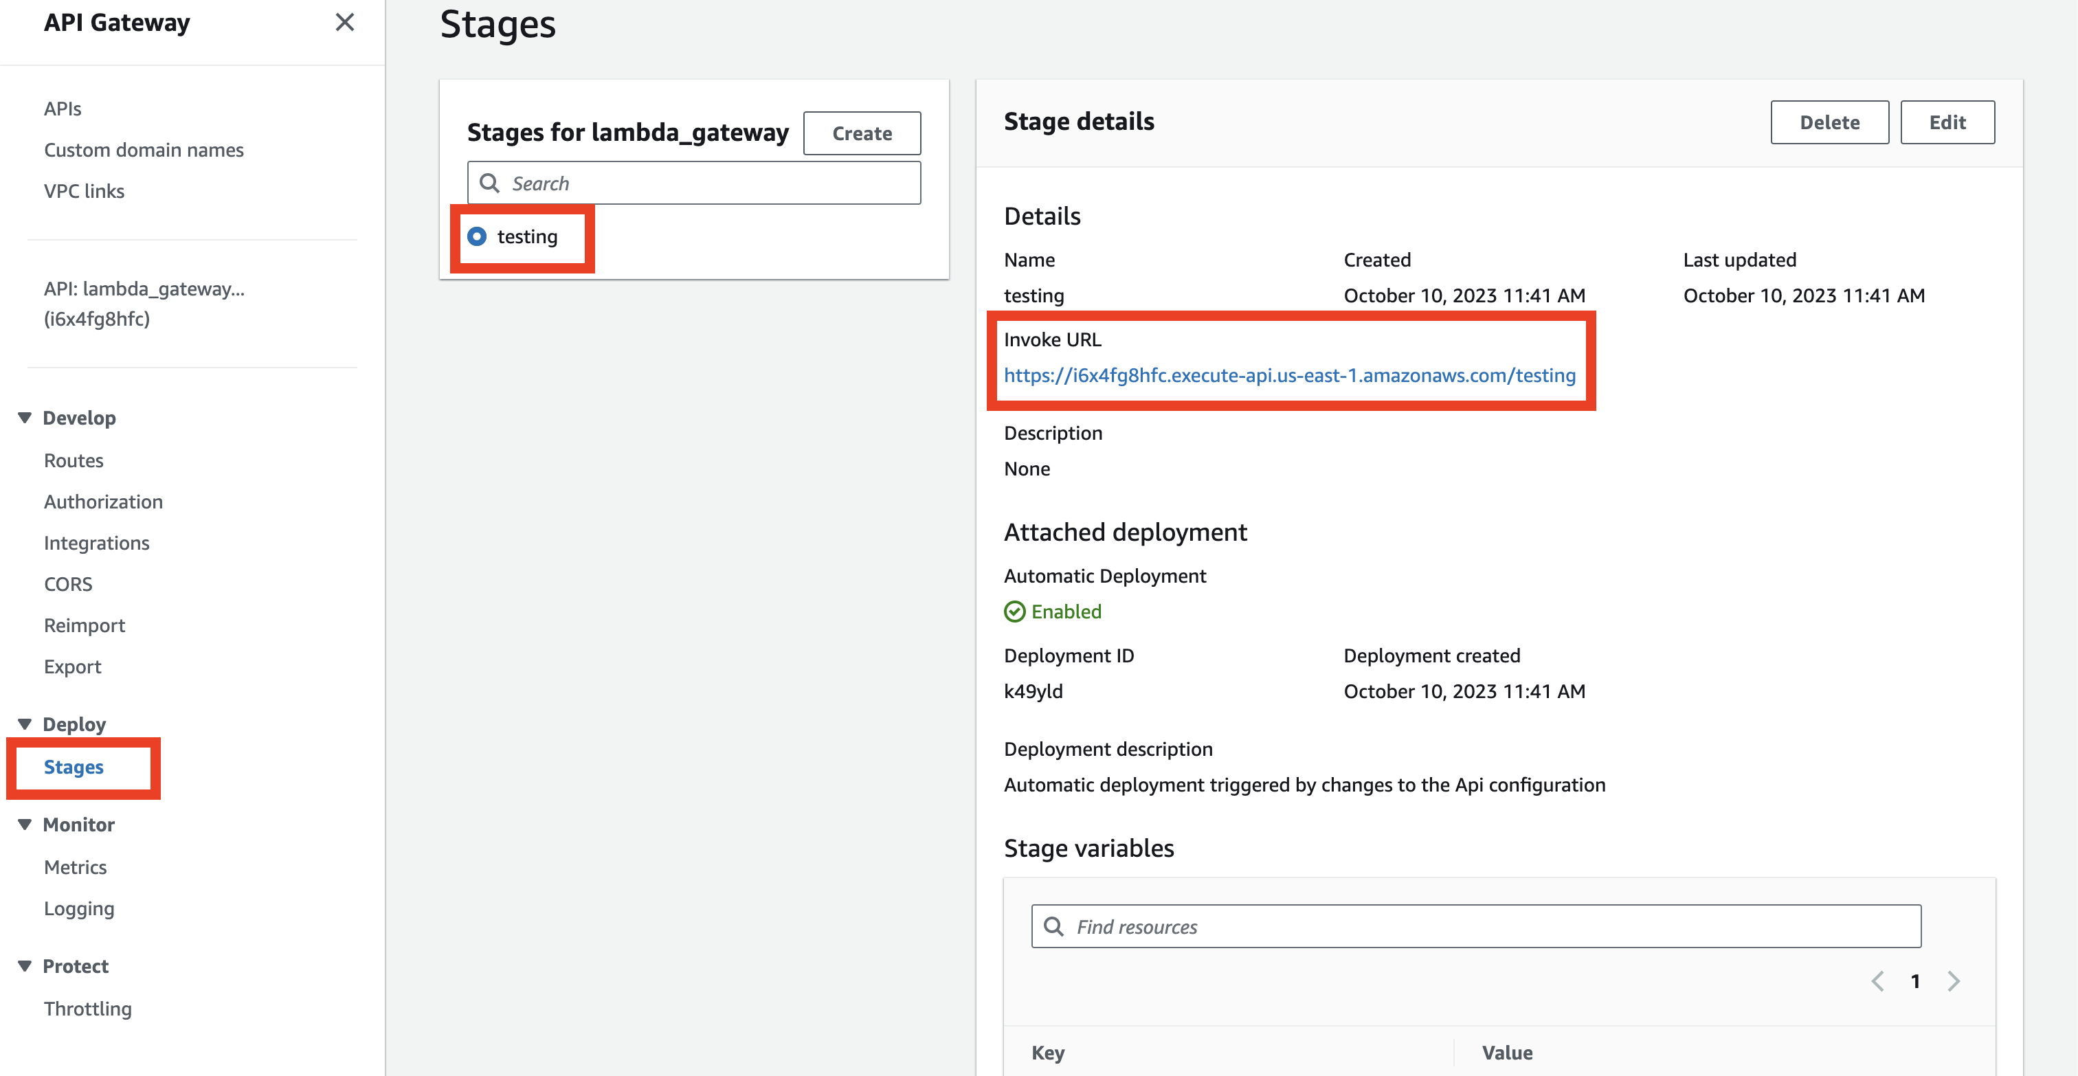Open the testing stage Invoke URL
The image size is (2078, 1076).
click(x=1290, y=375)
